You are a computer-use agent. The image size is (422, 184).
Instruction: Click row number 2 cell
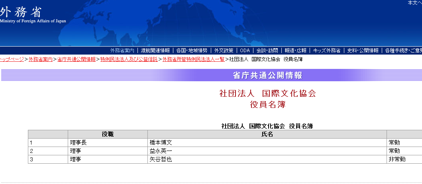48,151
